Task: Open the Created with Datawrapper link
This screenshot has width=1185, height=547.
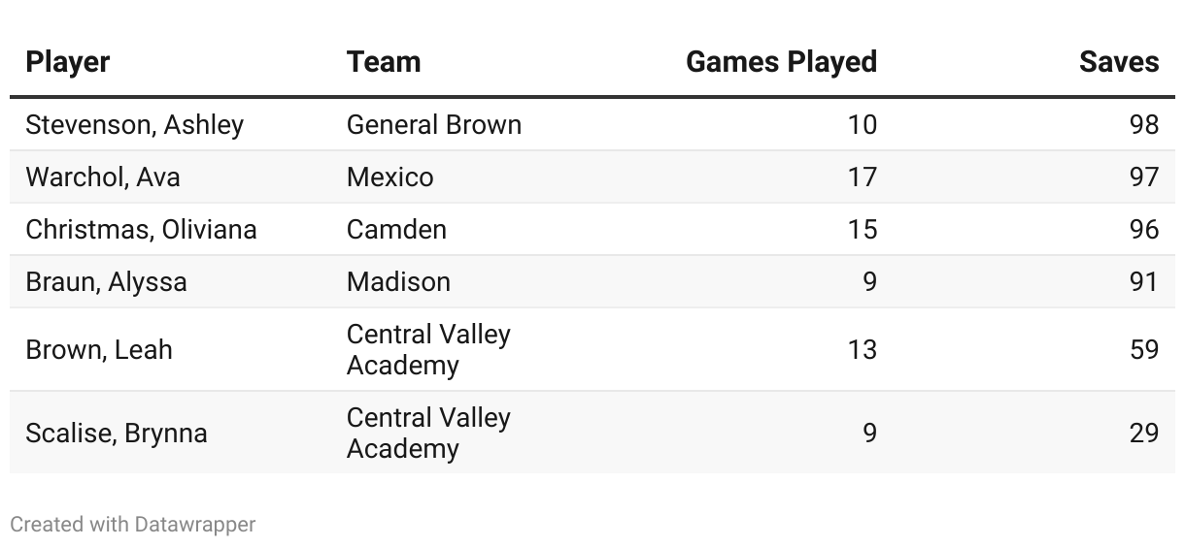Action: [133, 525]
